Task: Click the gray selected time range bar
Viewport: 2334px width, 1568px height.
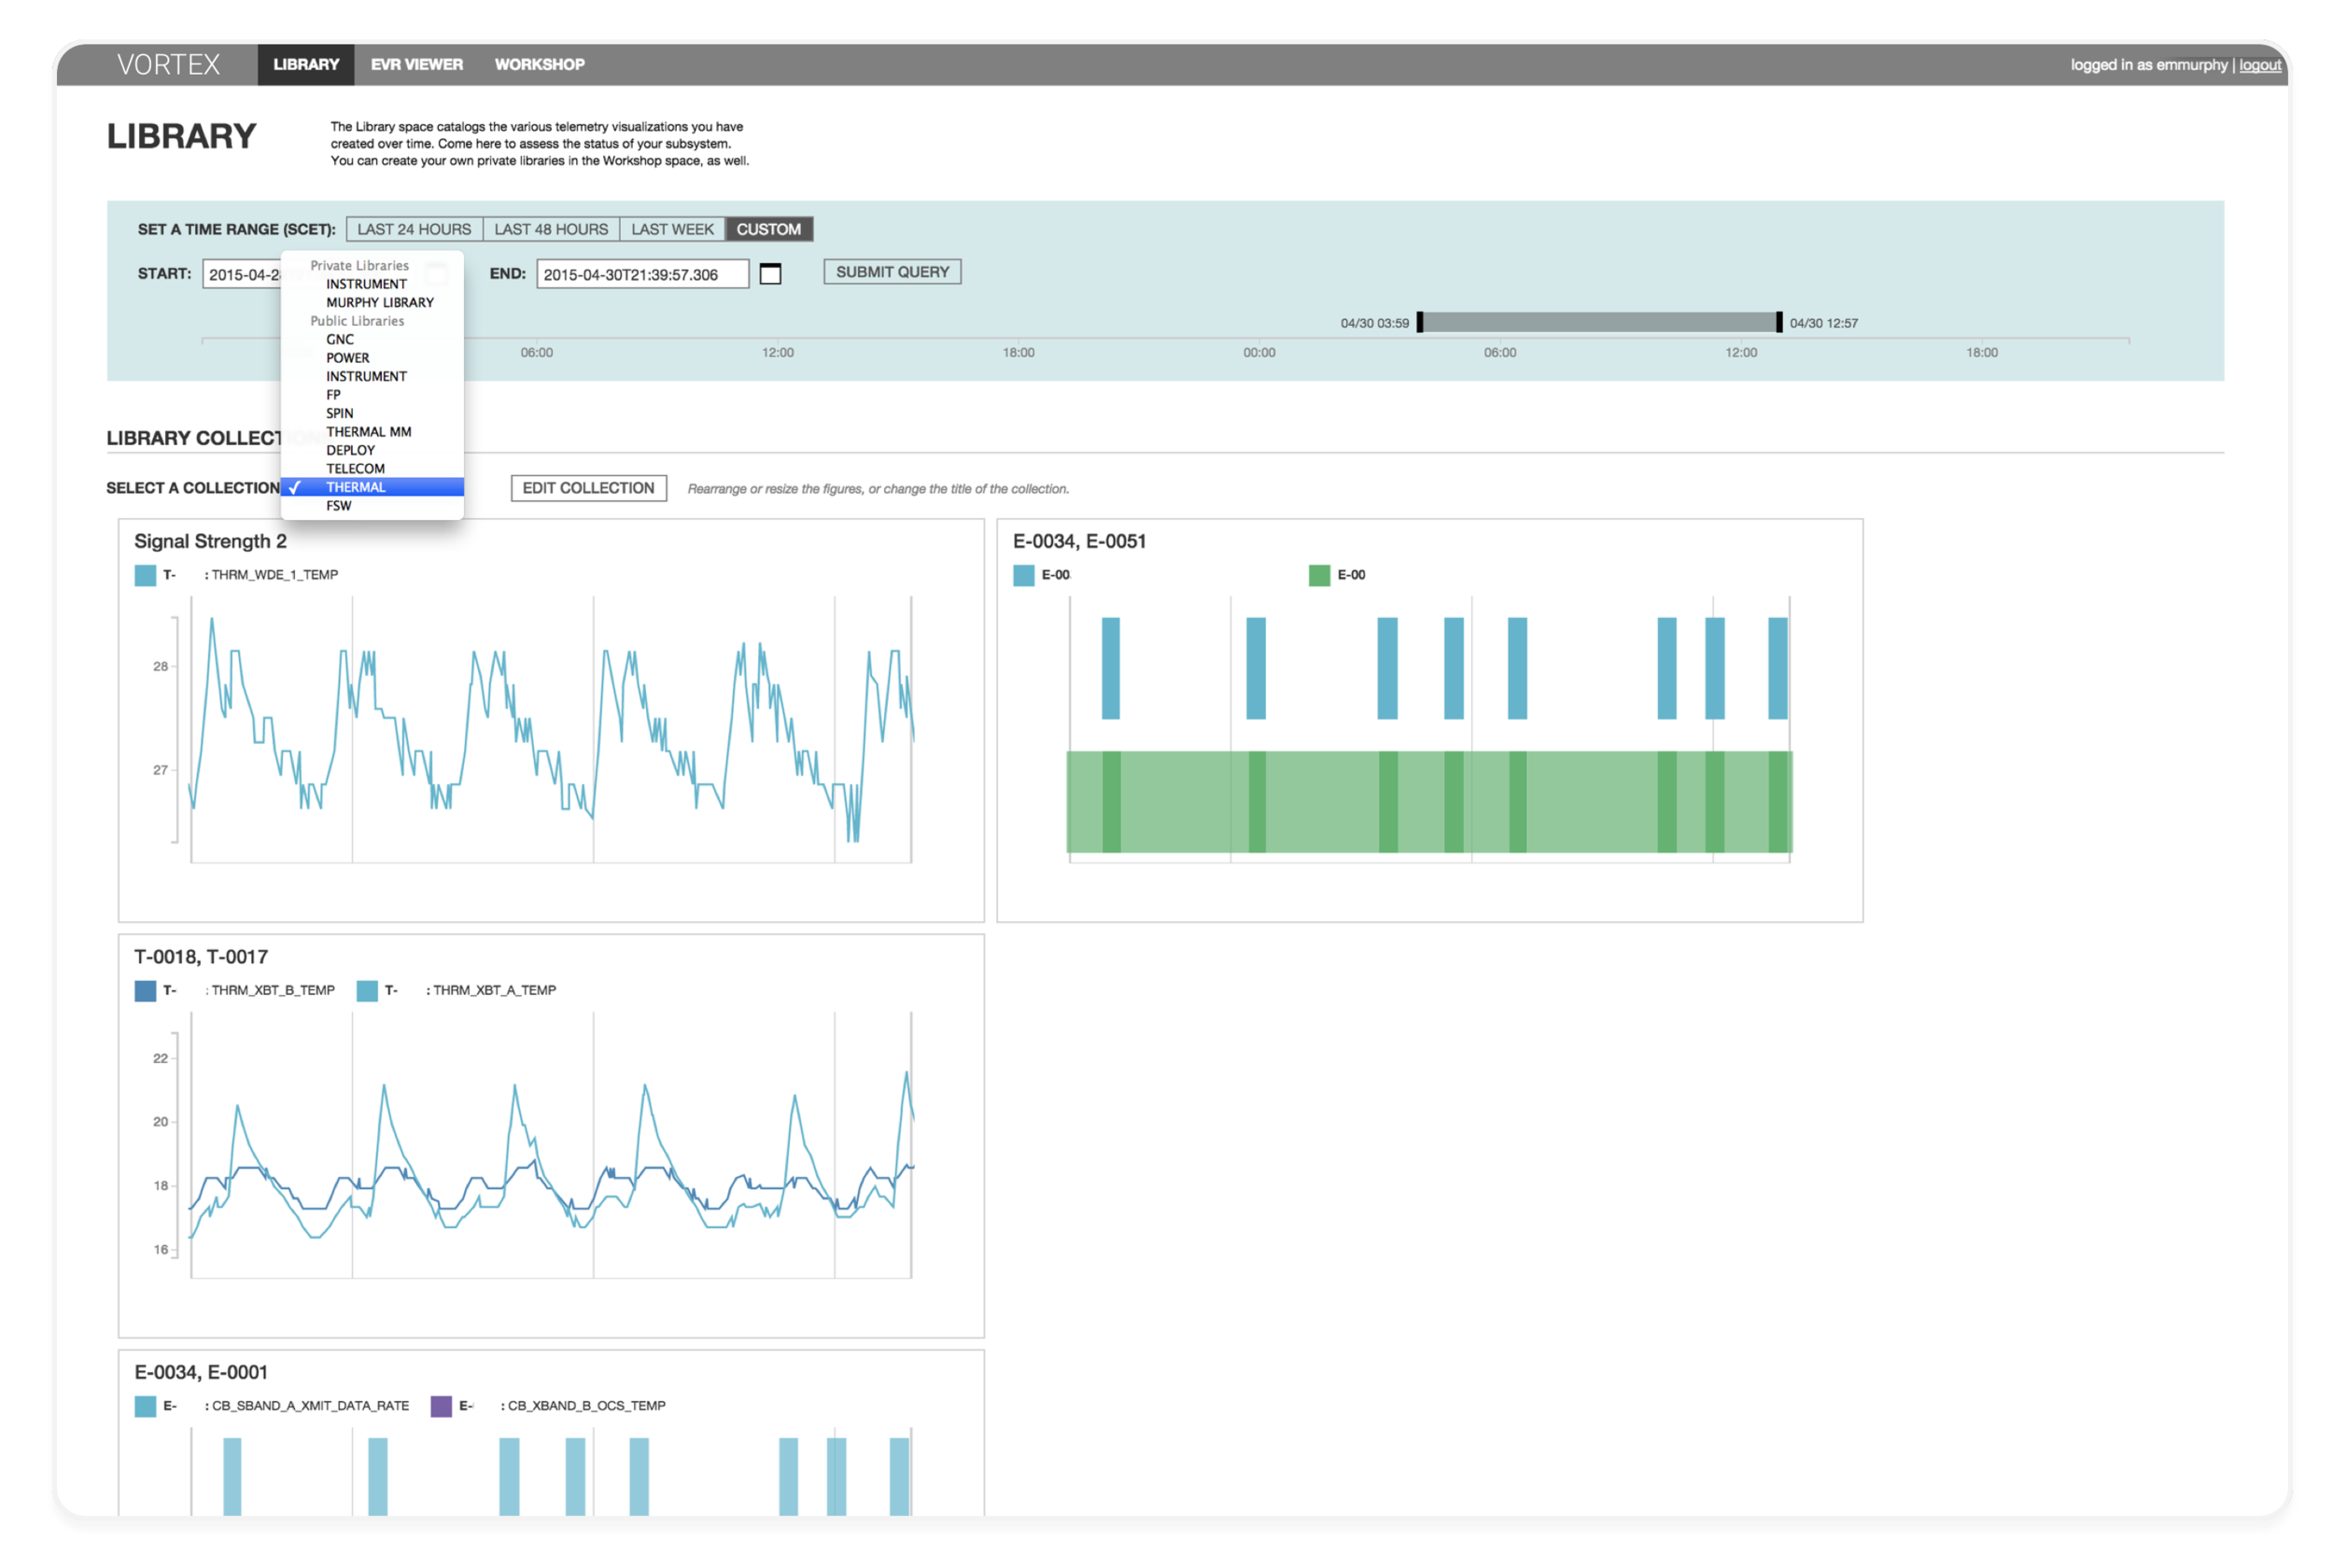Action: click(x=1599, y=322)
